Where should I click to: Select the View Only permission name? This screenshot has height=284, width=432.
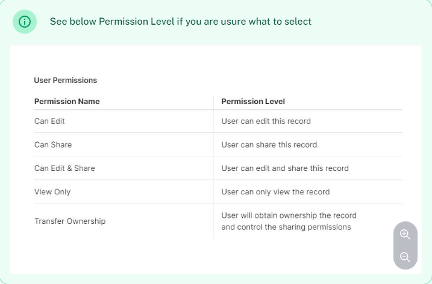[52, 192]
